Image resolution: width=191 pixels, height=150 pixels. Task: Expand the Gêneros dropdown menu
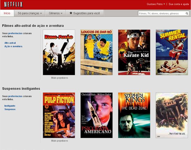[55, 13]
